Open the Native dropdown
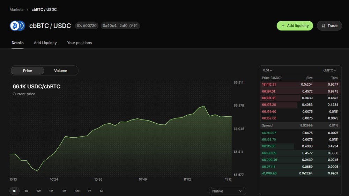349x196 pixels. point(227,191)
